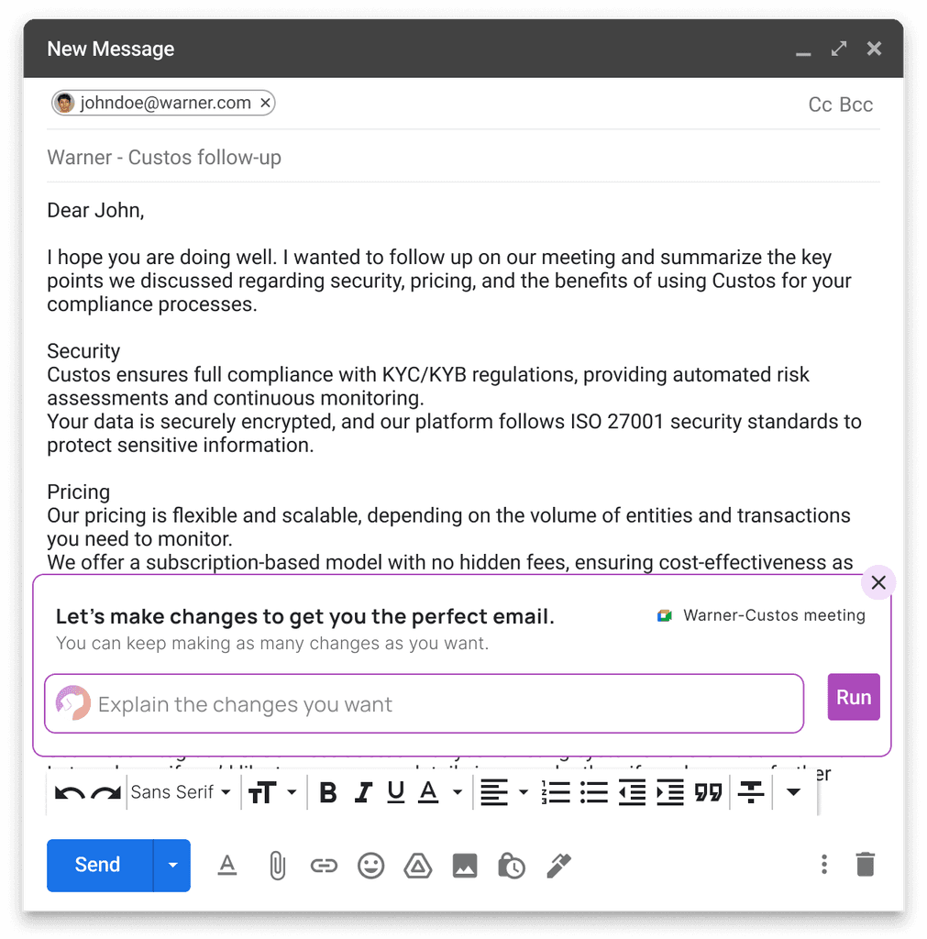Screen dimensions: 927x939
Task: Discard the draft with trash icon
Action: click(866, 864)
